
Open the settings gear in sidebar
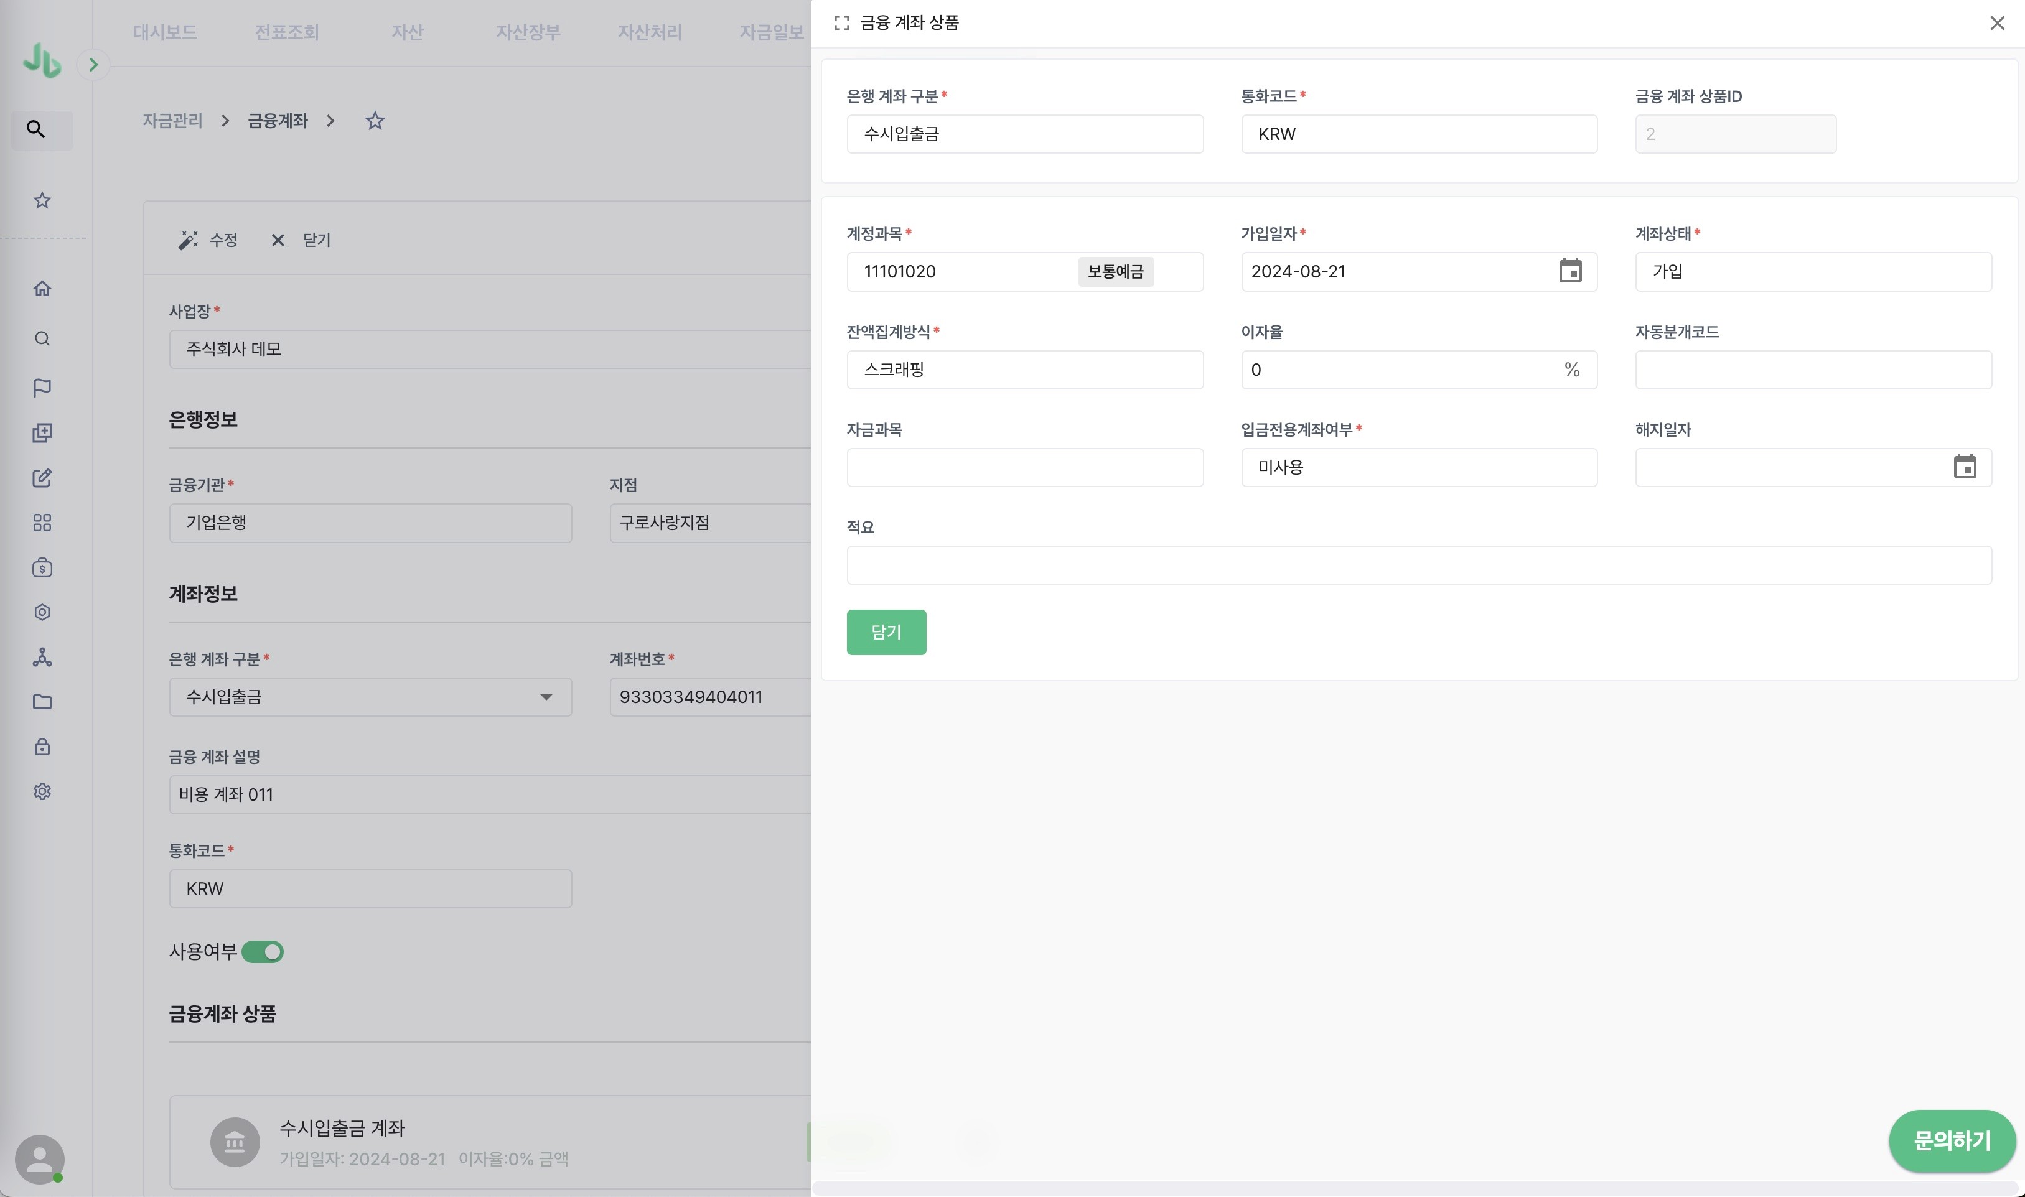pyautogui.click(x=42, y=791)
